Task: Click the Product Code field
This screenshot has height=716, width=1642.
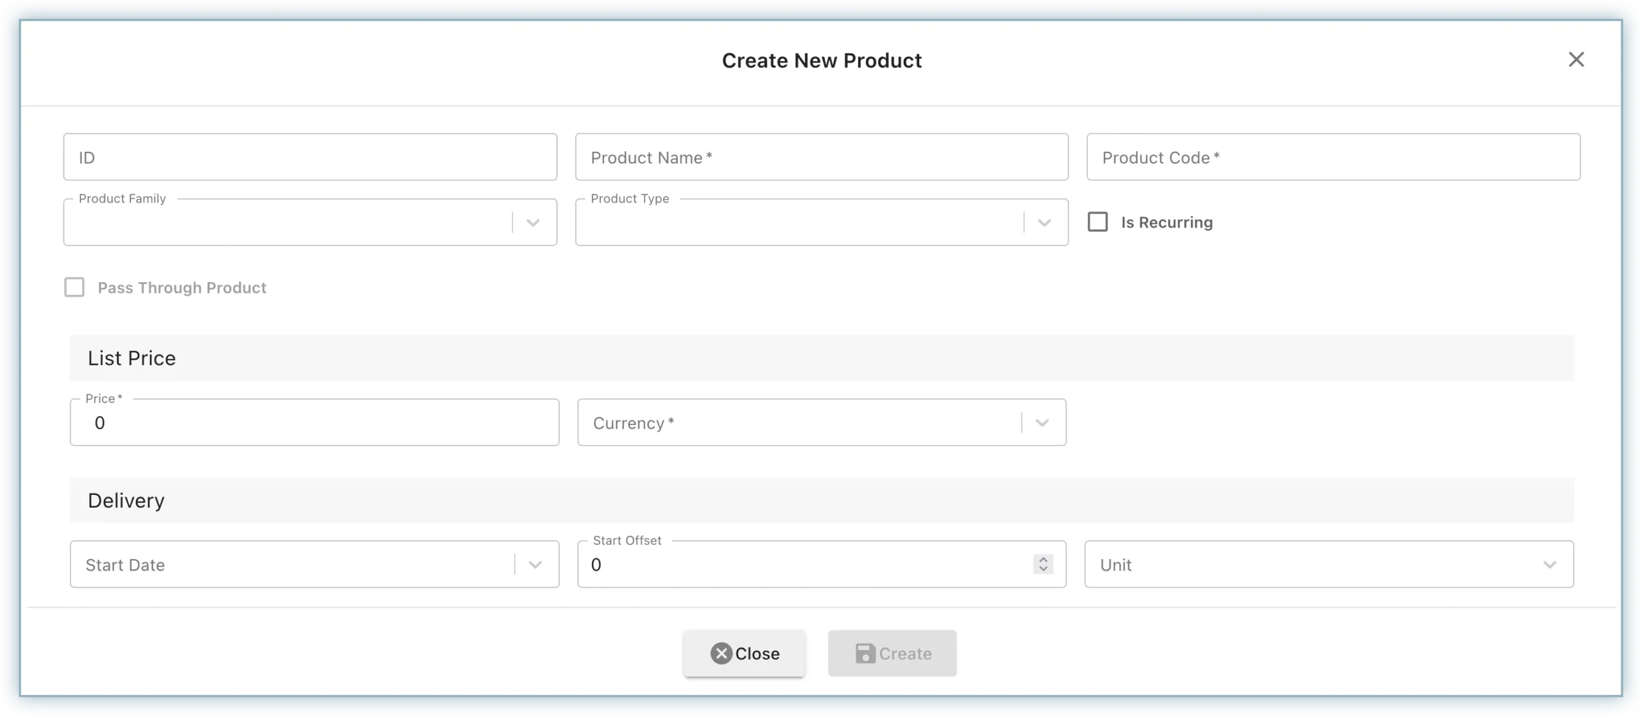Action: click(1333, 157)
